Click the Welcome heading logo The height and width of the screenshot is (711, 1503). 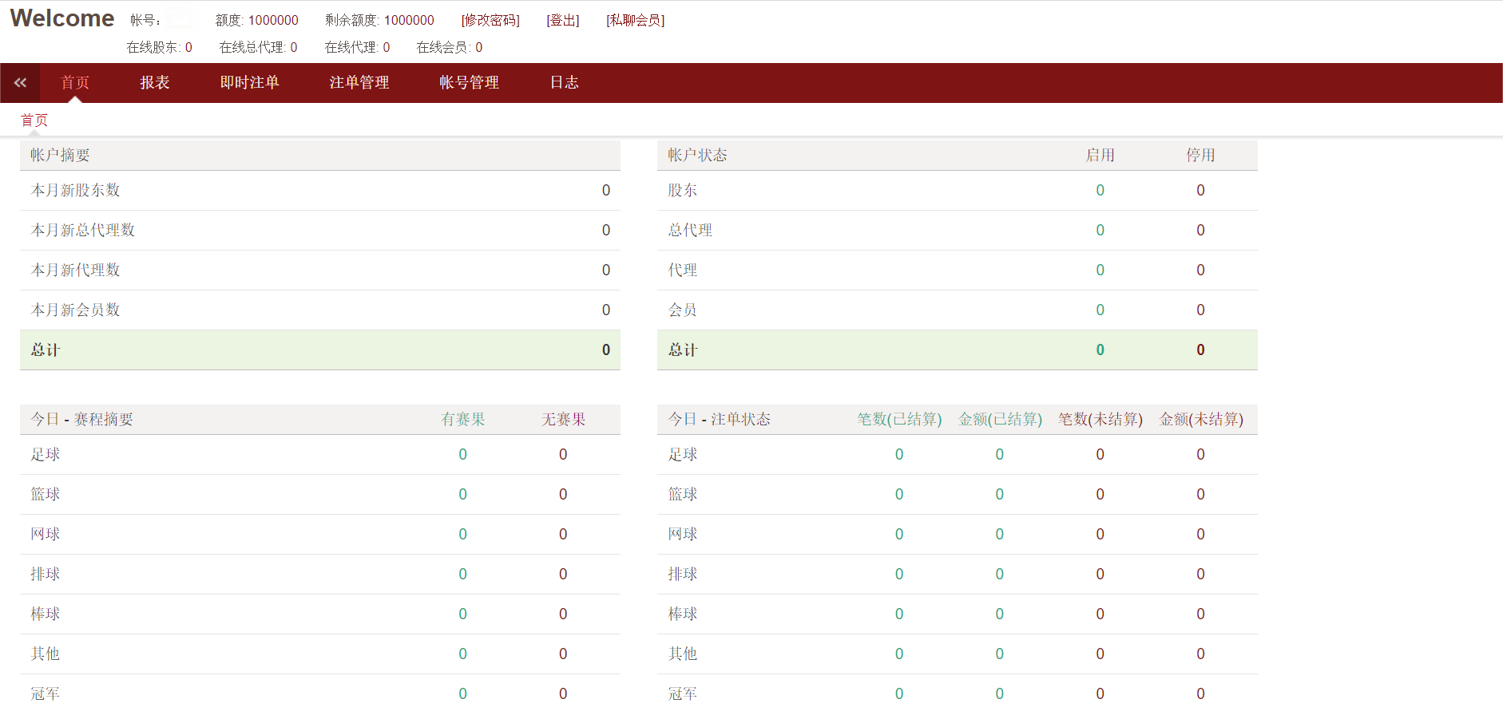[x=62, y=18]
